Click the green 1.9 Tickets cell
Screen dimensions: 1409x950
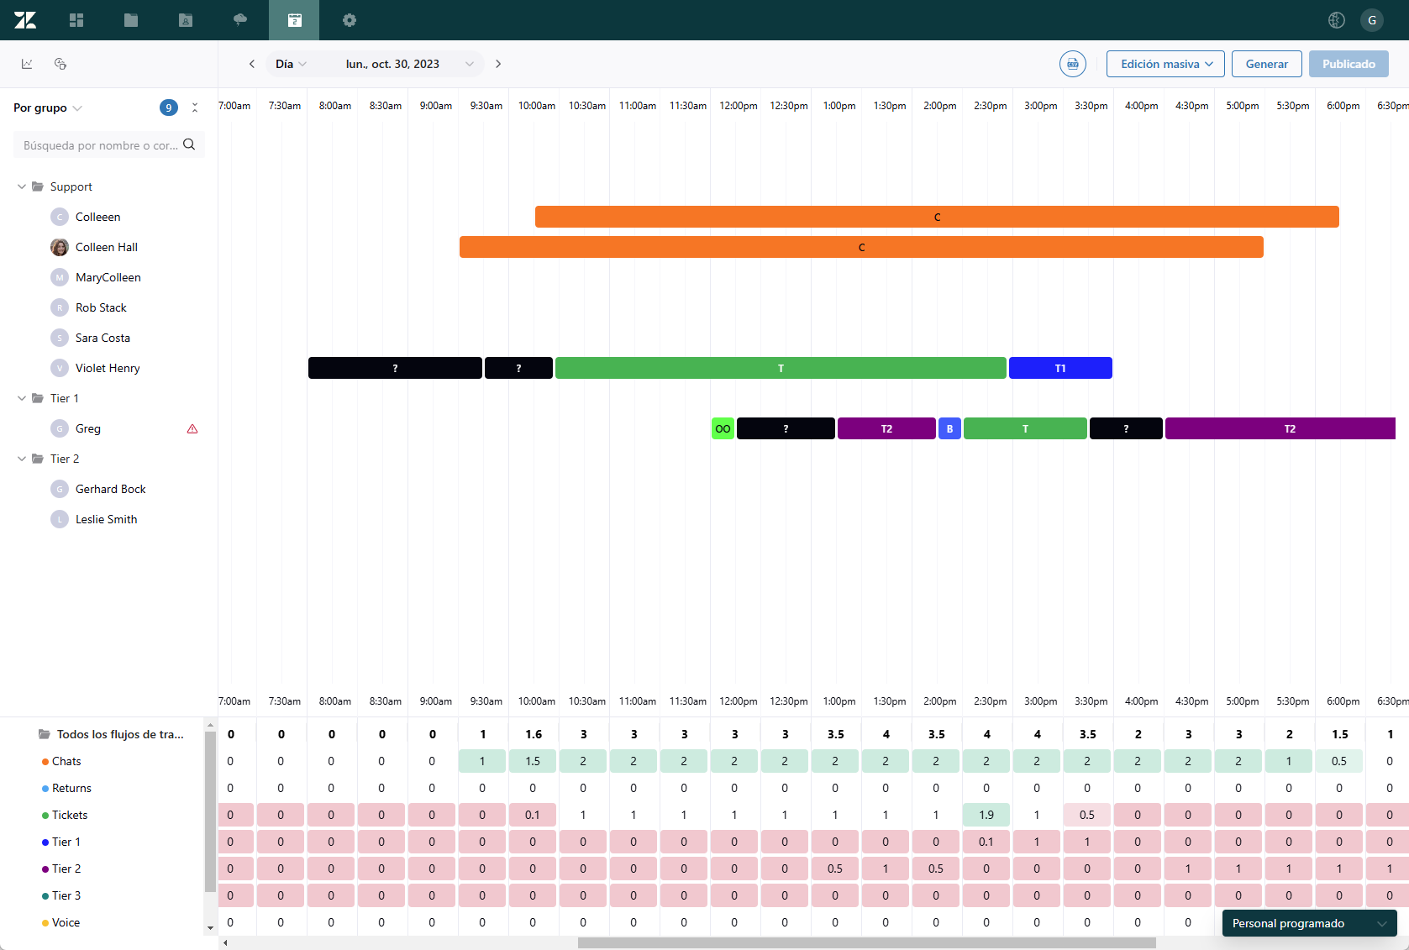(x=986, y=815)
